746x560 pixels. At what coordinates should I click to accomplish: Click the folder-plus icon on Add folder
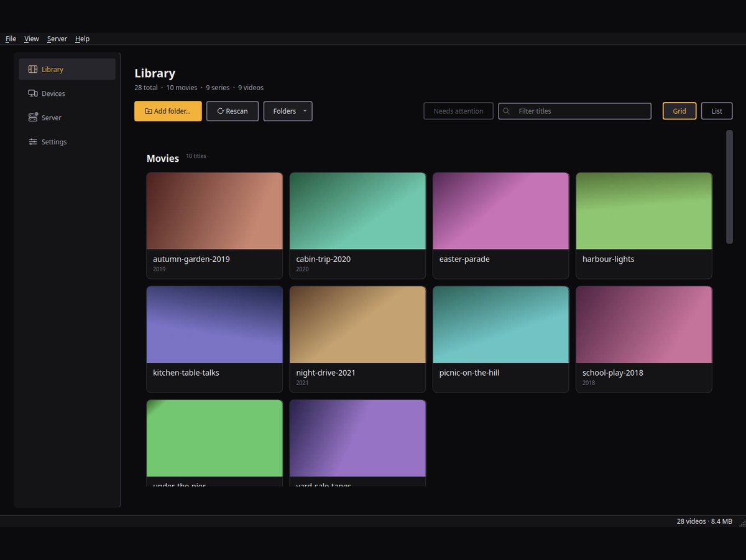point(149,111)
